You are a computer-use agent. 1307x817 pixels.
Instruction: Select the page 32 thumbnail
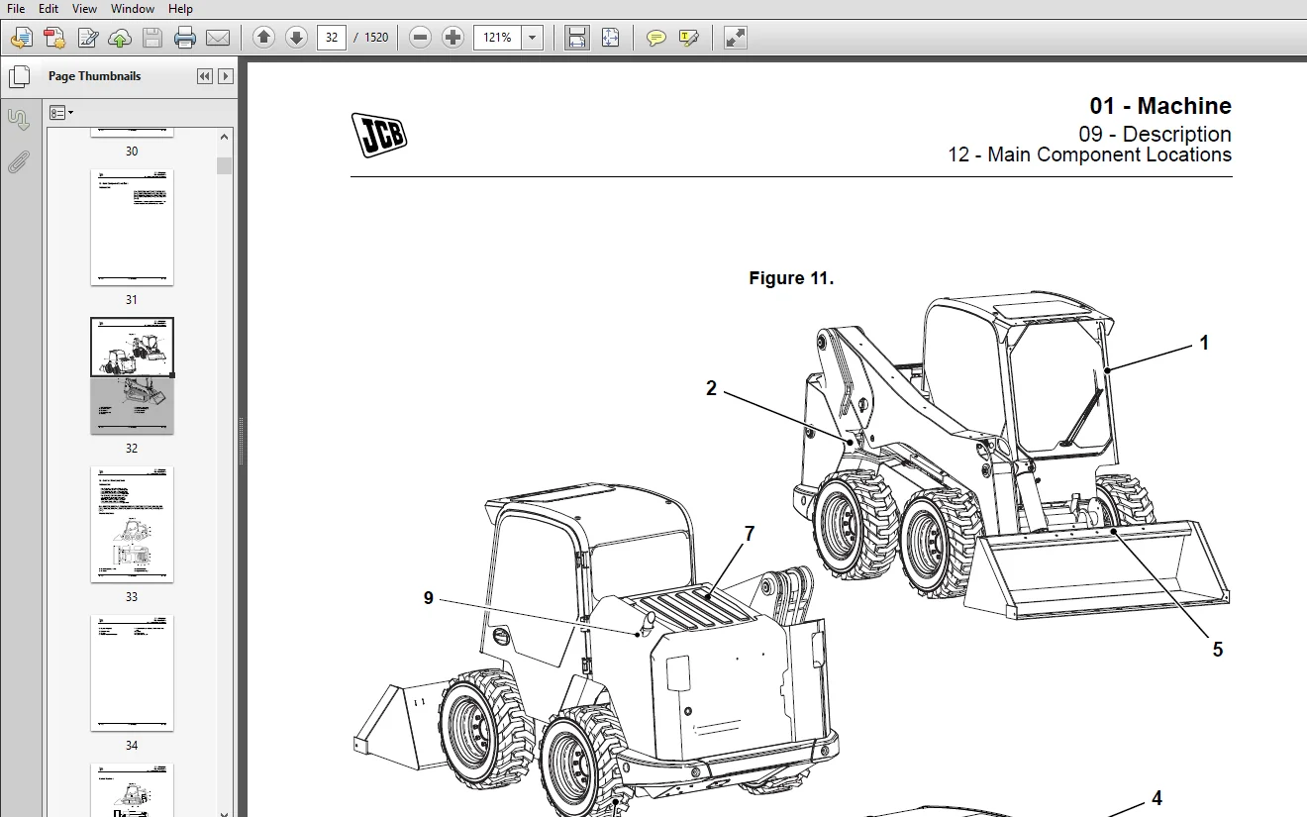[x=132, y=375]
